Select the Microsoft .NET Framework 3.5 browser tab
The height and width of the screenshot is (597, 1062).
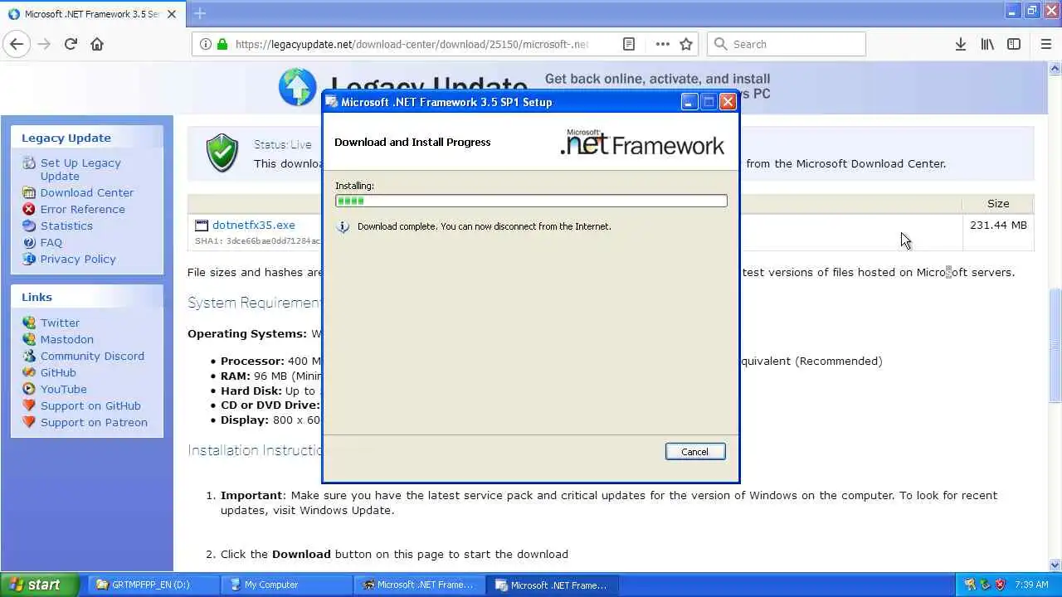(x=91, y=14)
